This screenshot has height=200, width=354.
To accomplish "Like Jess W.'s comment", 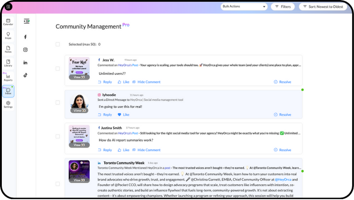I will 123,82.
